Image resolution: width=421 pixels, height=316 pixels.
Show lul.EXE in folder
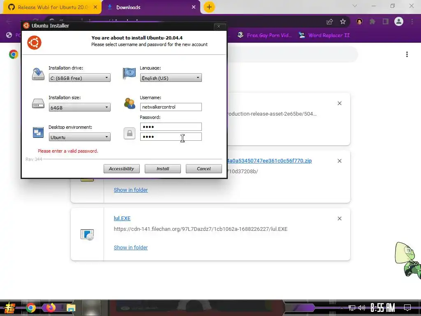pyautogui.click(x=131, y=247)
